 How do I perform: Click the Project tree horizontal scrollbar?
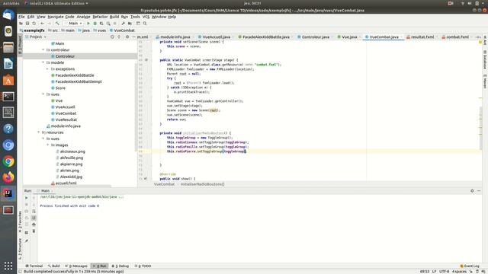tap(67, 186)
